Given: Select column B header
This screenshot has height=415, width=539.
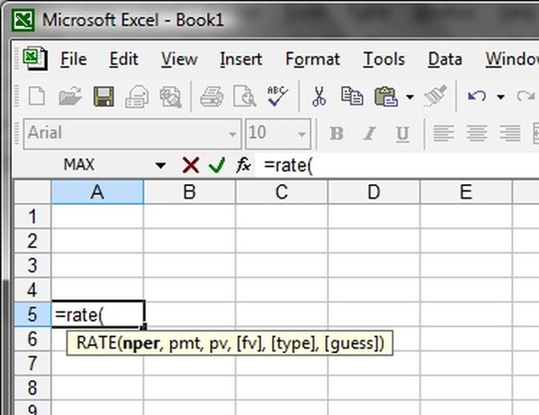Looking at the screenshot, I should 190,192.
